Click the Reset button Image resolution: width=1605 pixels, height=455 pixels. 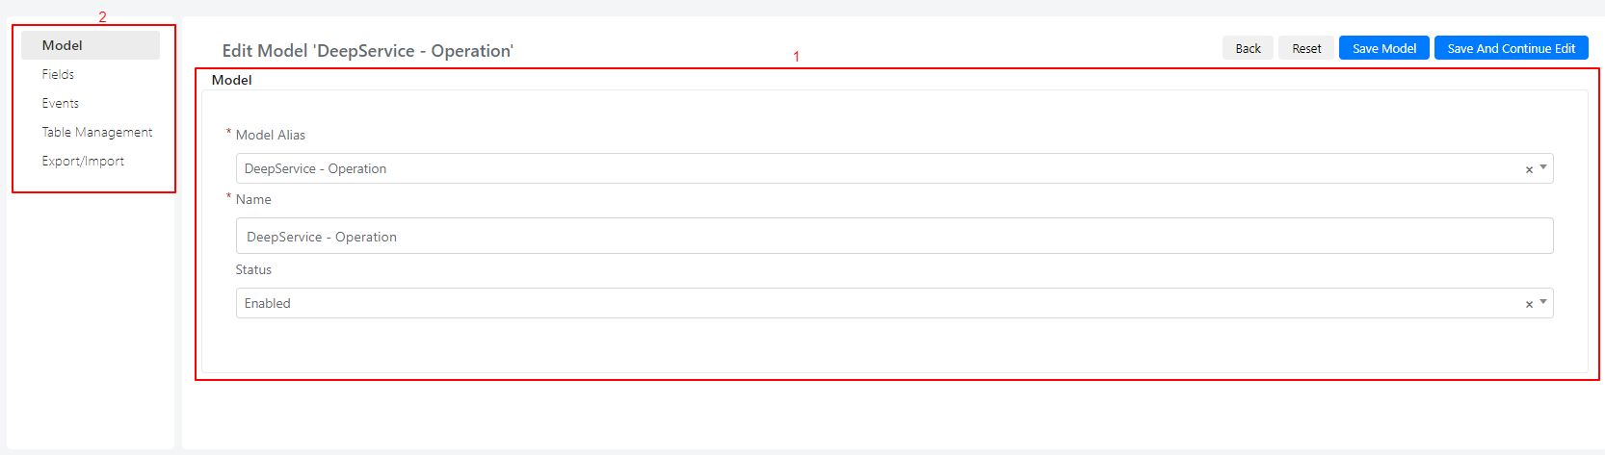pos(1306,48)
